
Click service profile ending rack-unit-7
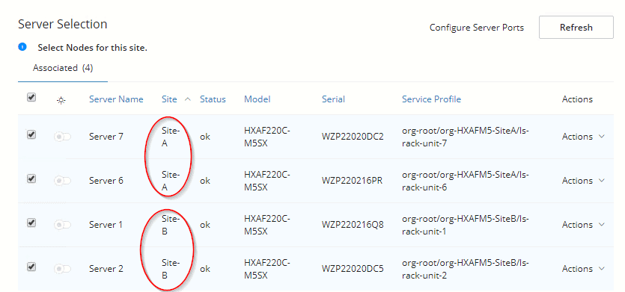tap(465, 137)
